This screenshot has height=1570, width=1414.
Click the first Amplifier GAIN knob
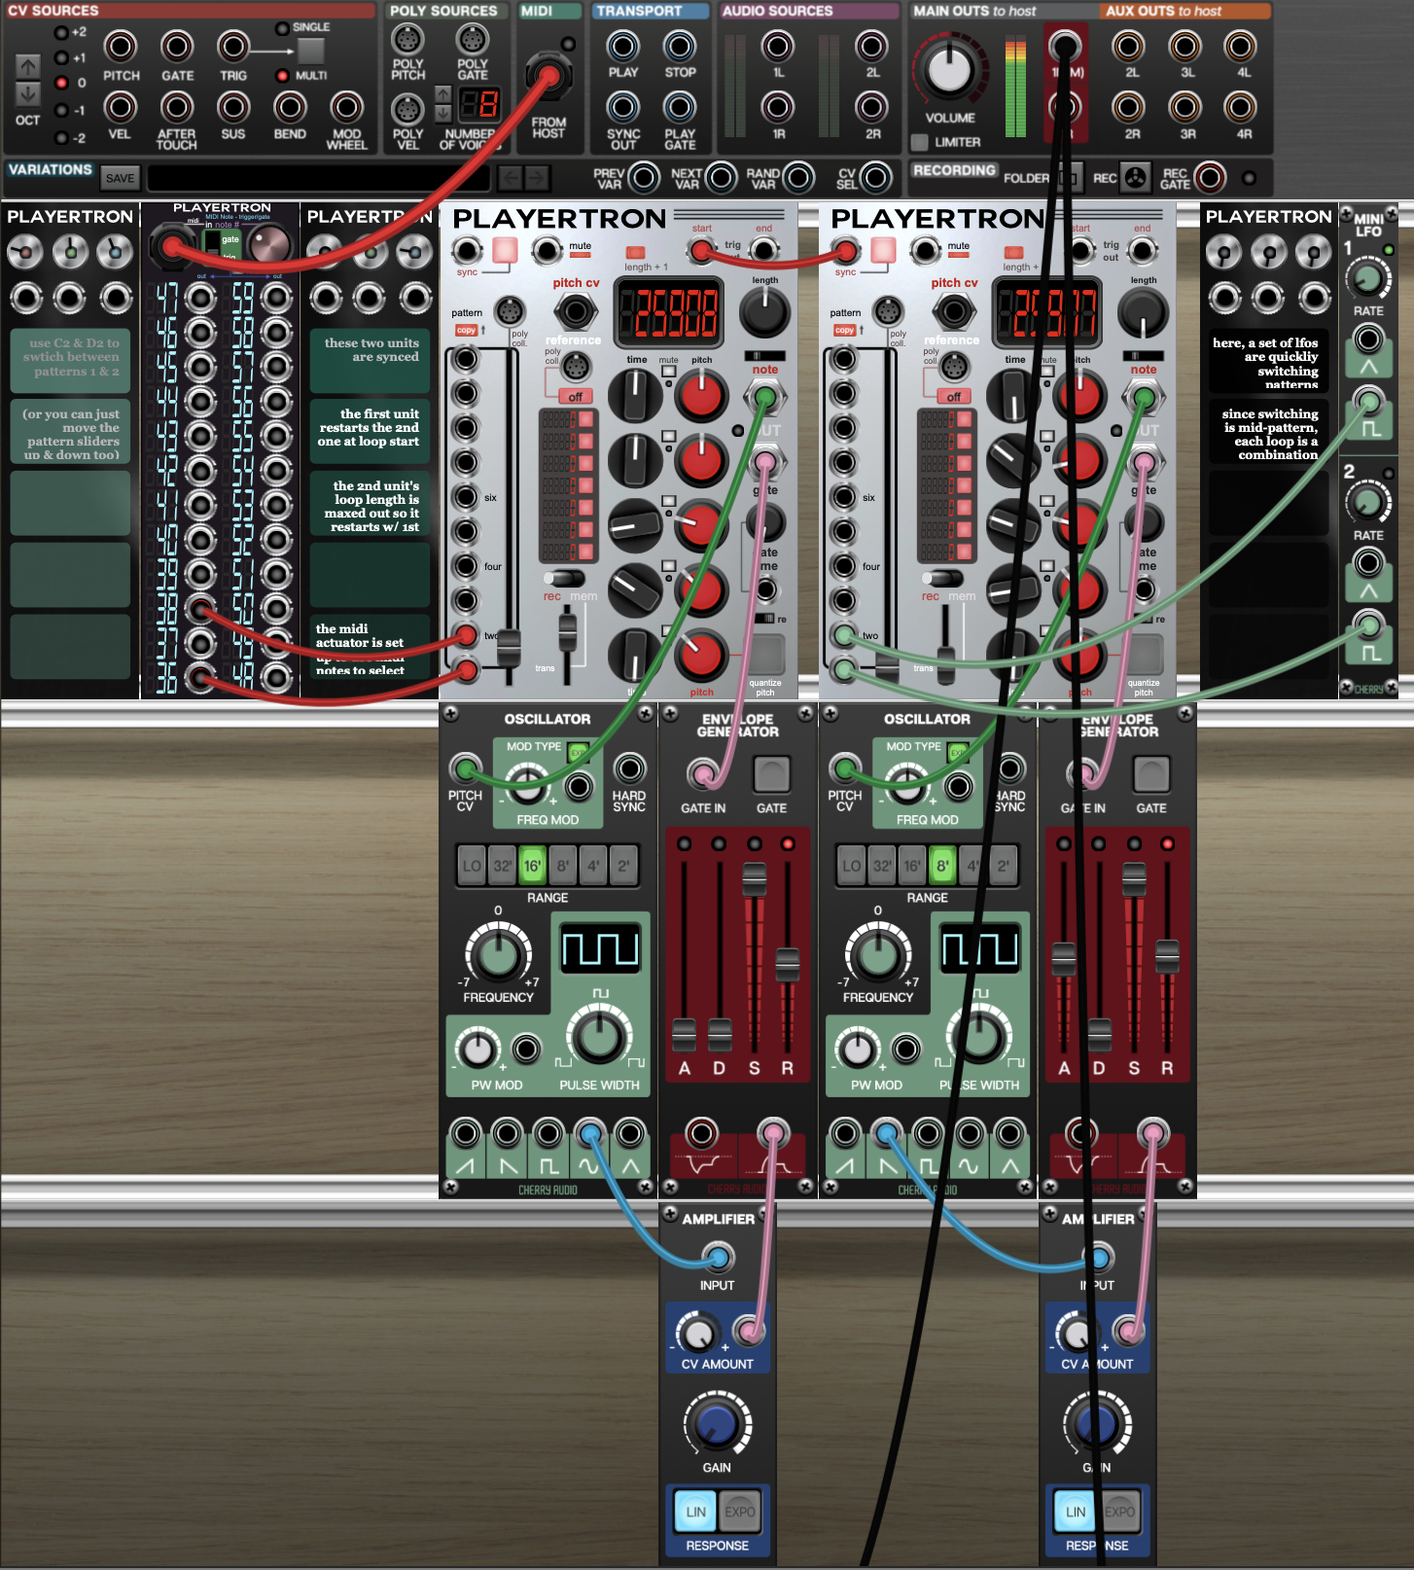pyautogui.click(x=718, y=1423)
